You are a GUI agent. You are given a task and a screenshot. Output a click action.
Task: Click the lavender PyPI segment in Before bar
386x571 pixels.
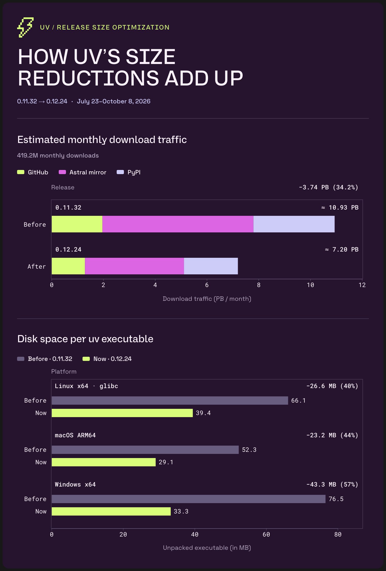tap(294, 224)
